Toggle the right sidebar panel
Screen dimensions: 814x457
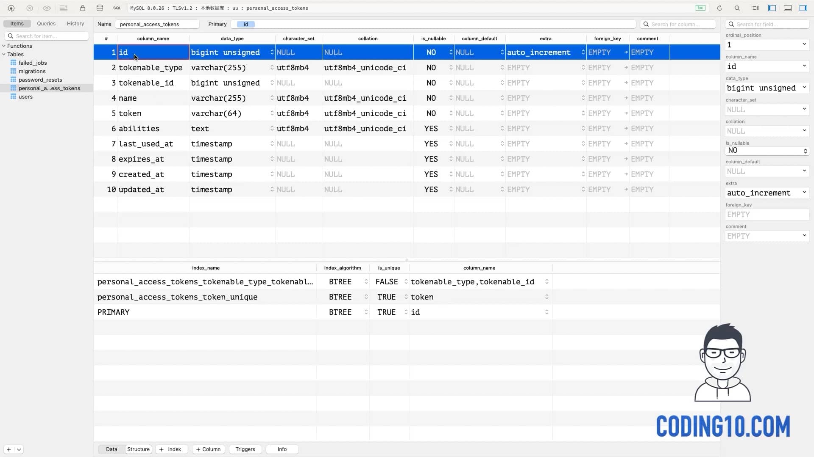point(803,8)
